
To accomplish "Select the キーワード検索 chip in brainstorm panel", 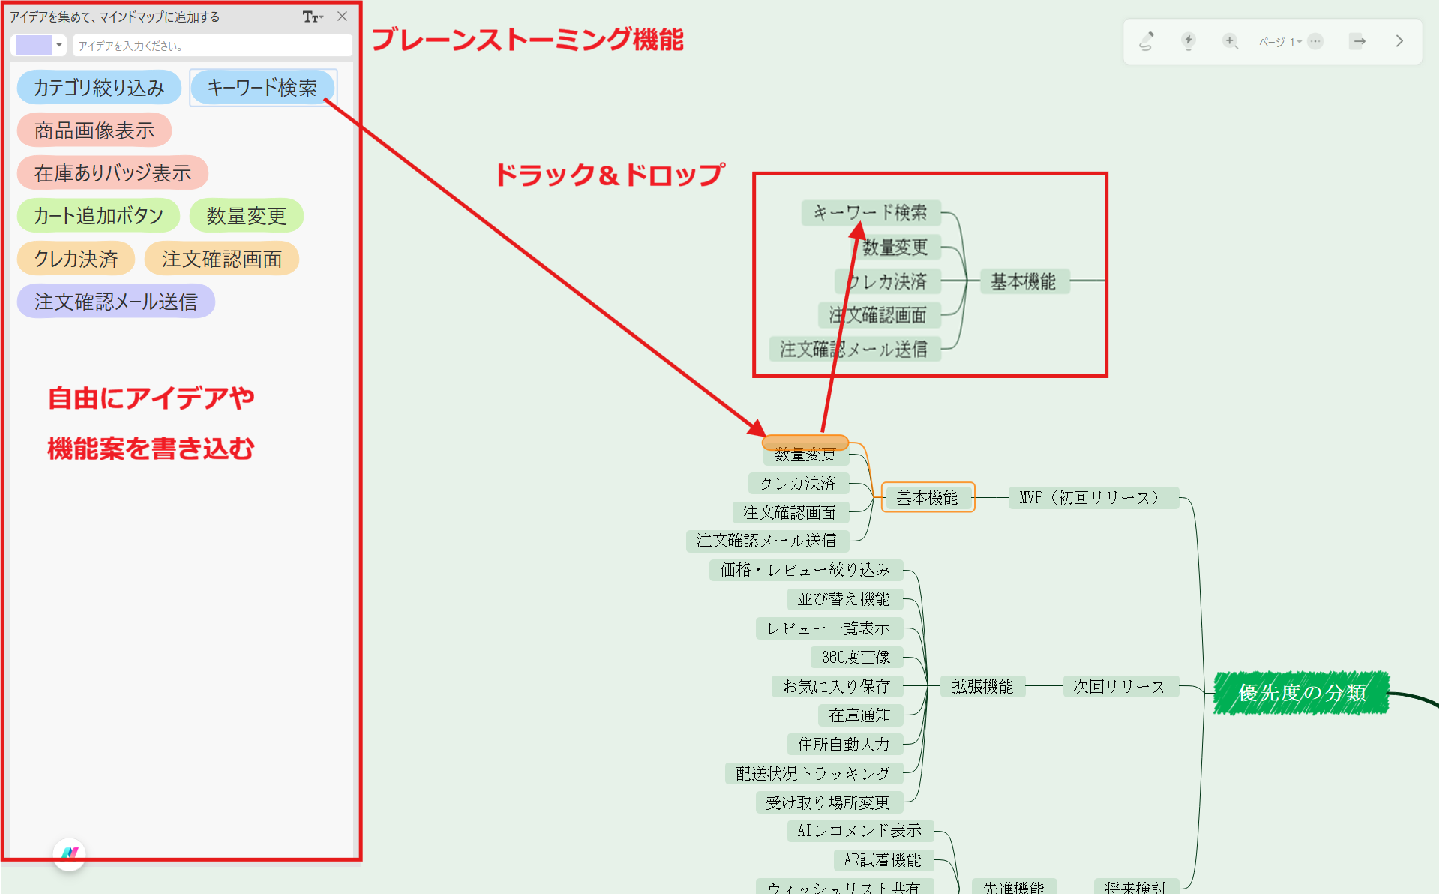I will point(262,88).
